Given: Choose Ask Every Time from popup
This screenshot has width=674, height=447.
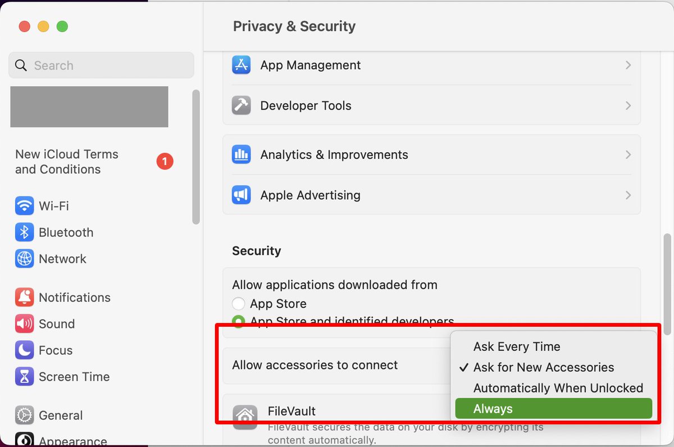Looking at the screenshot, I should [x=553, y=346].
